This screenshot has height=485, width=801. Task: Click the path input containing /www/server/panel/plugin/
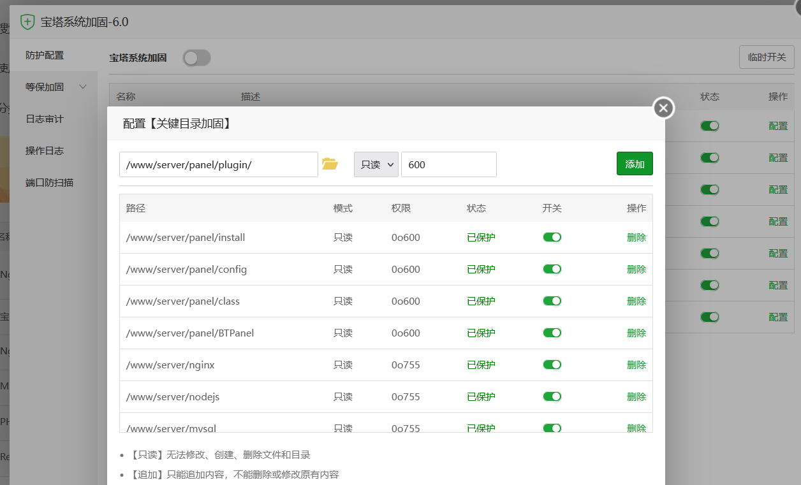218,164
